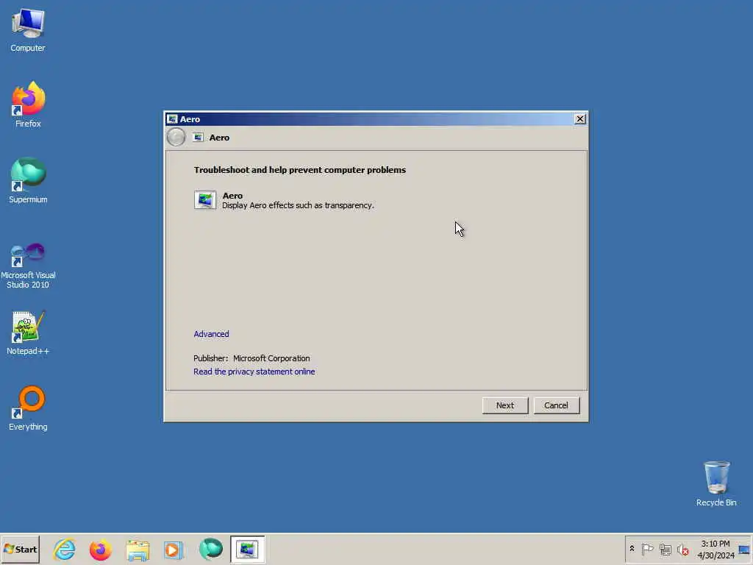This screenshot has width=753, height=565.
Task: Launch Windows Media Player from taskbar
Action: click(174, 550)
